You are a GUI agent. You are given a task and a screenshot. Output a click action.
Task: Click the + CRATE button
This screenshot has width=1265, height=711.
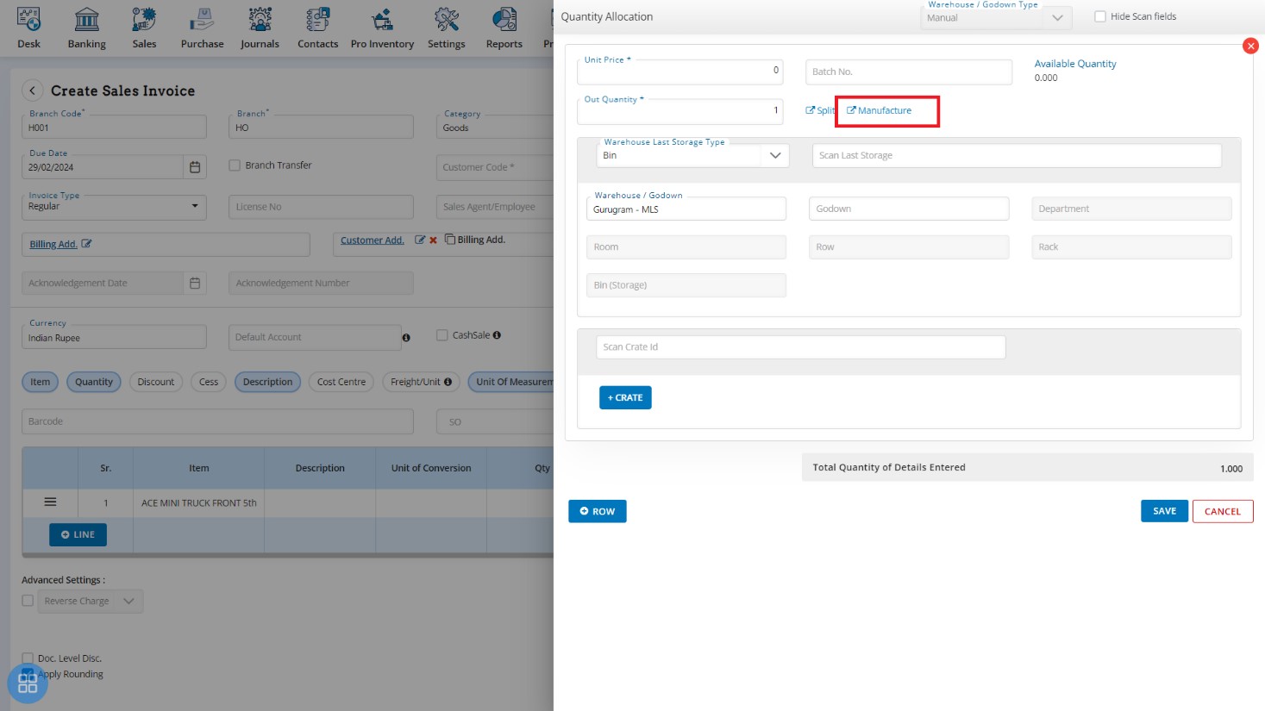625,397
